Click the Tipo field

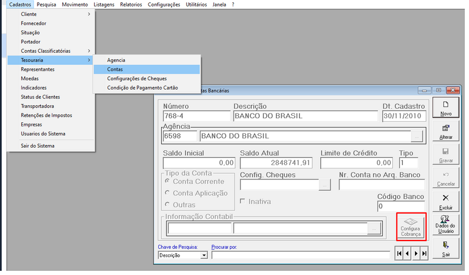(x=409, y=163)
